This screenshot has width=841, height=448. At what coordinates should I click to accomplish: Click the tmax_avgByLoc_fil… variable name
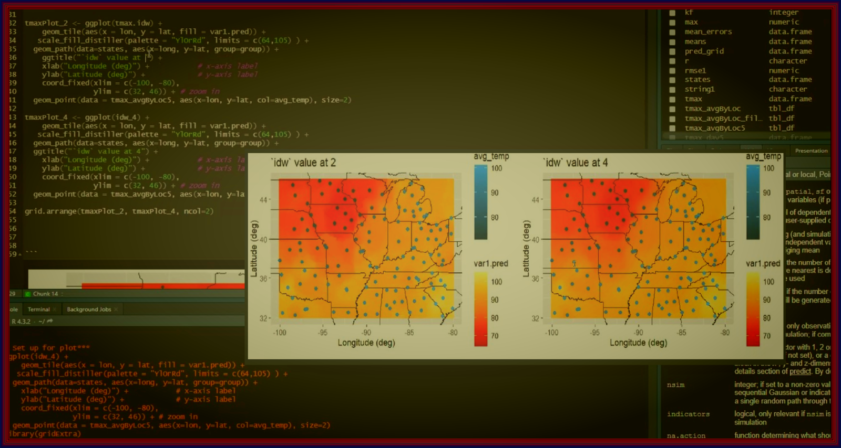coord(723,119)
